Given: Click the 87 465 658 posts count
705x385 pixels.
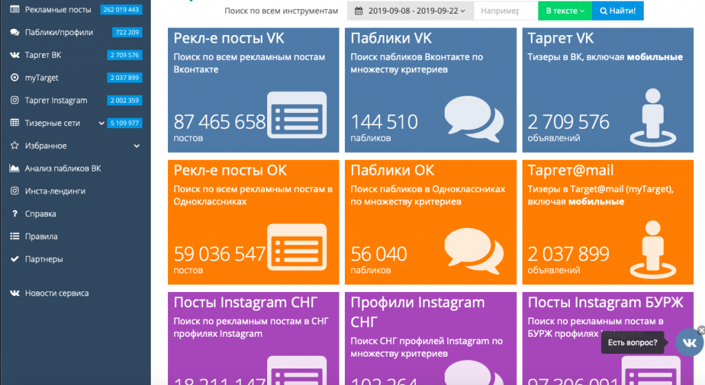Looking at the screenshot, I should 220,122.
